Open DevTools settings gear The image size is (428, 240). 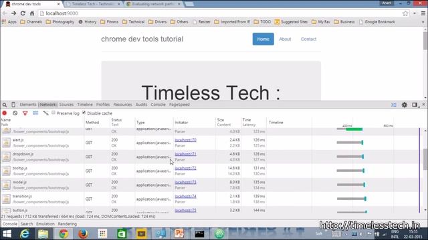tap(404, 105)
